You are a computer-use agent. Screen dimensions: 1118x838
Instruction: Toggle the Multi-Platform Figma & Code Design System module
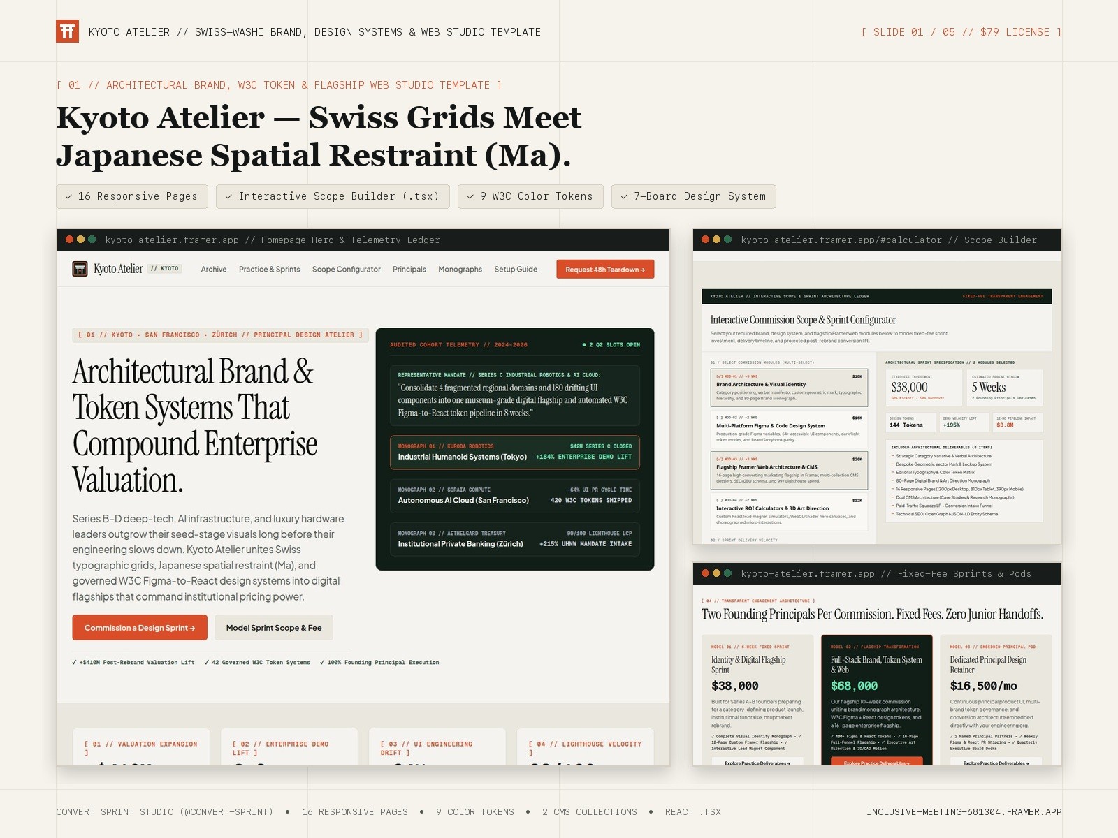789,429
